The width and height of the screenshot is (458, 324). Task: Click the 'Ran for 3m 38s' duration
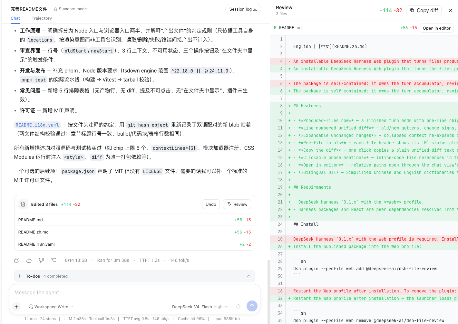113,260
